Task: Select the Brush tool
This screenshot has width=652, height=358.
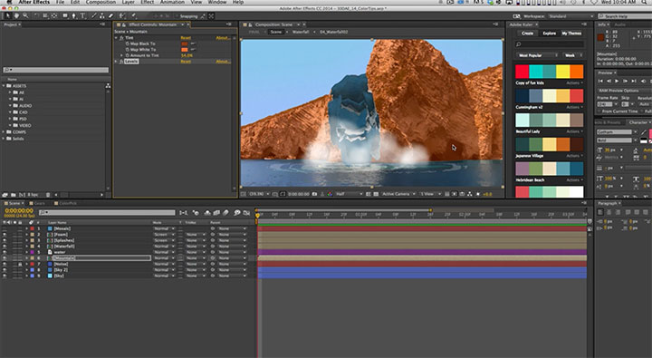Action: click(94, 15)
